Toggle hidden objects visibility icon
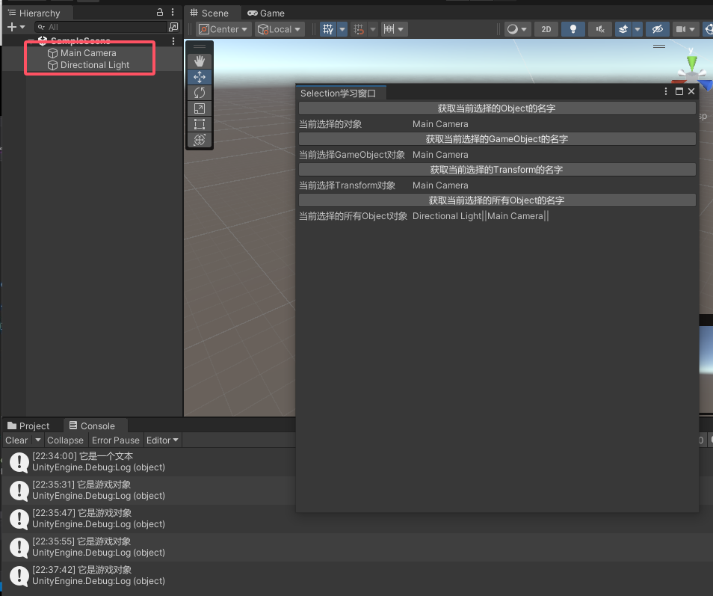The width and height of the screenshot is (713, 596). (658, 30)
